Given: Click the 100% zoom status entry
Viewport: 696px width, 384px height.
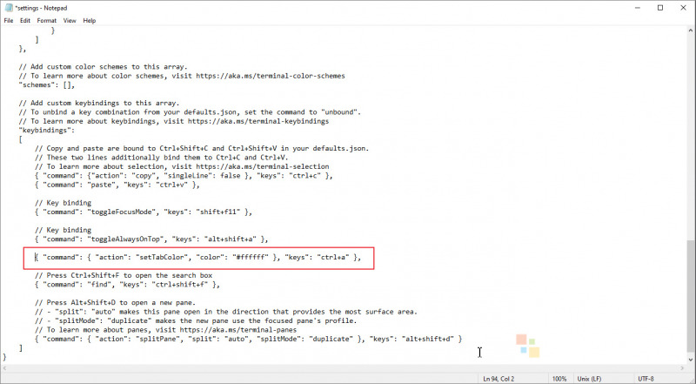Looking at the screenshot, I should click(559, 379).
